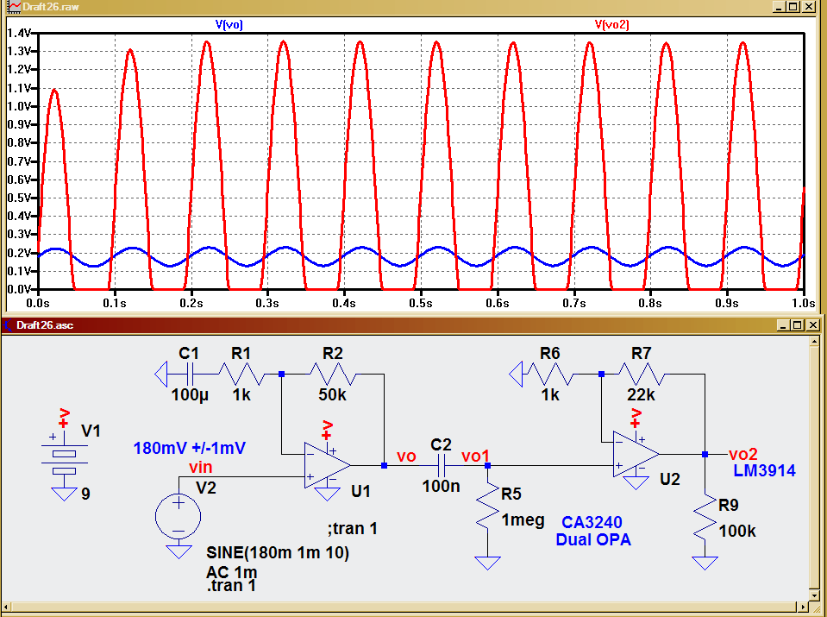Click the R9 load resistor symbol
The width and height of the screenshot is (827, 617).
pos(705,518)
